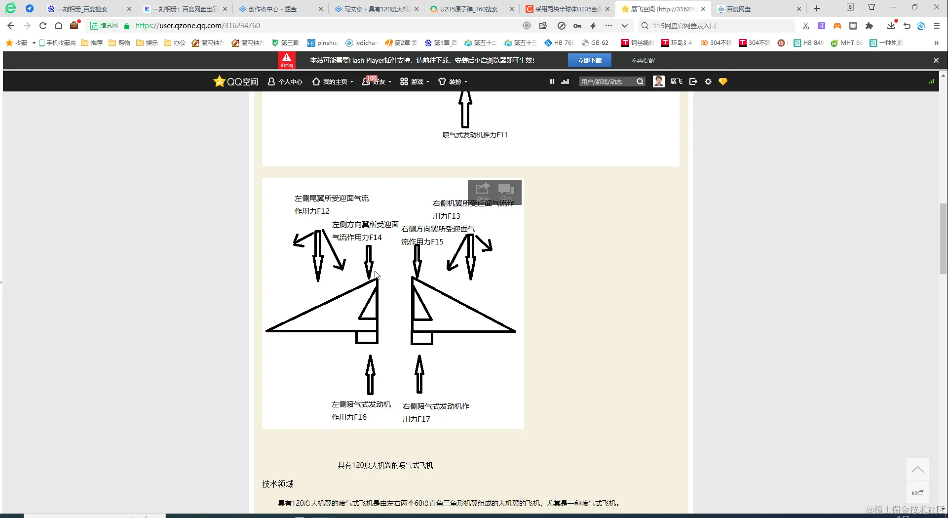This screenshot has width=948, height=518.
Task: Click the 转发 share icon on the image
Action: pyautogui.click(x=482, y=189)
